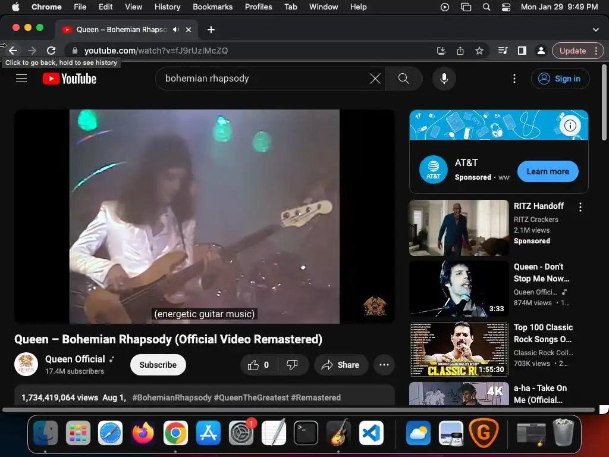The height and width of the screenshot is (457, 609).
Task: Click the horizontal scrollbar
Action: coord(299,409)
